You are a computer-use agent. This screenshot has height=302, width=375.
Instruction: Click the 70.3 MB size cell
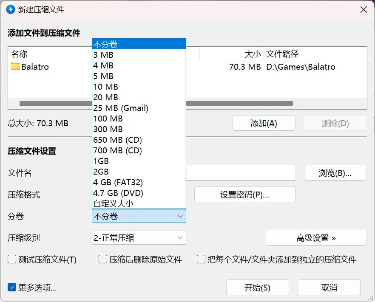click(x=245, y=67)
